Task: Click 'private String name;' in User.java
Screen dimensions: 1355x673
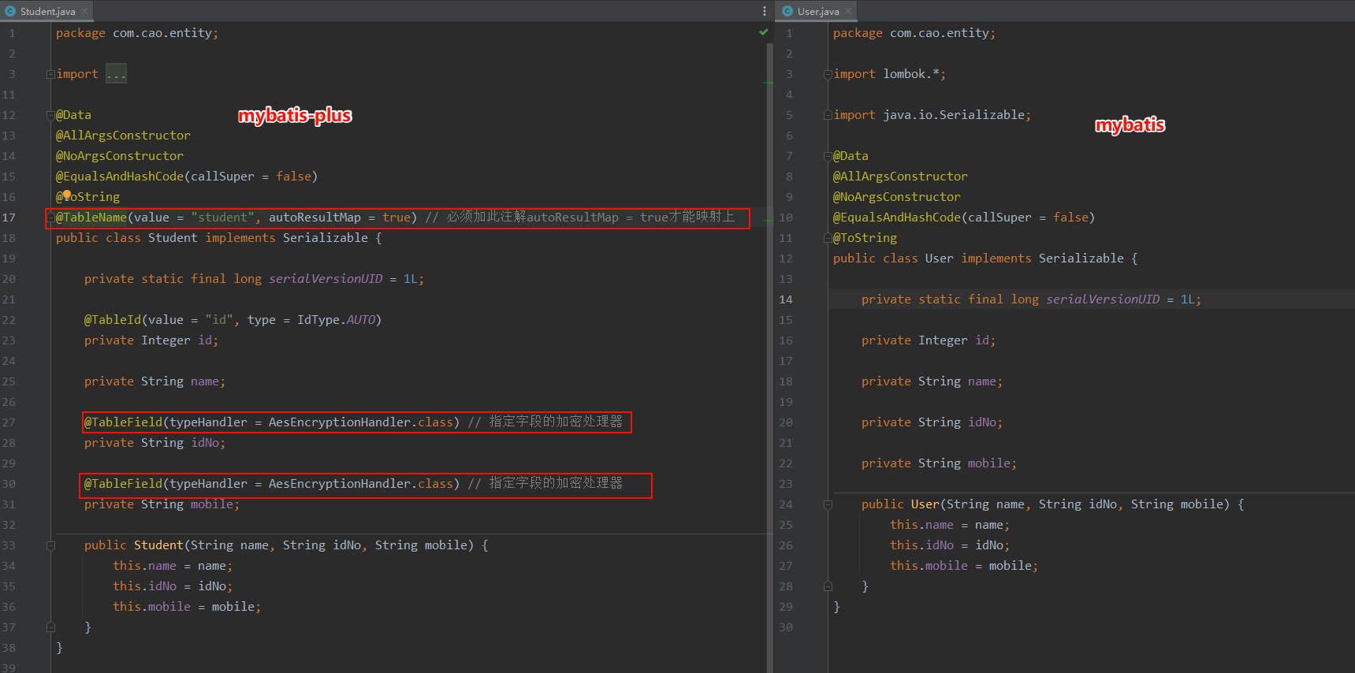Action: (932, 381)
